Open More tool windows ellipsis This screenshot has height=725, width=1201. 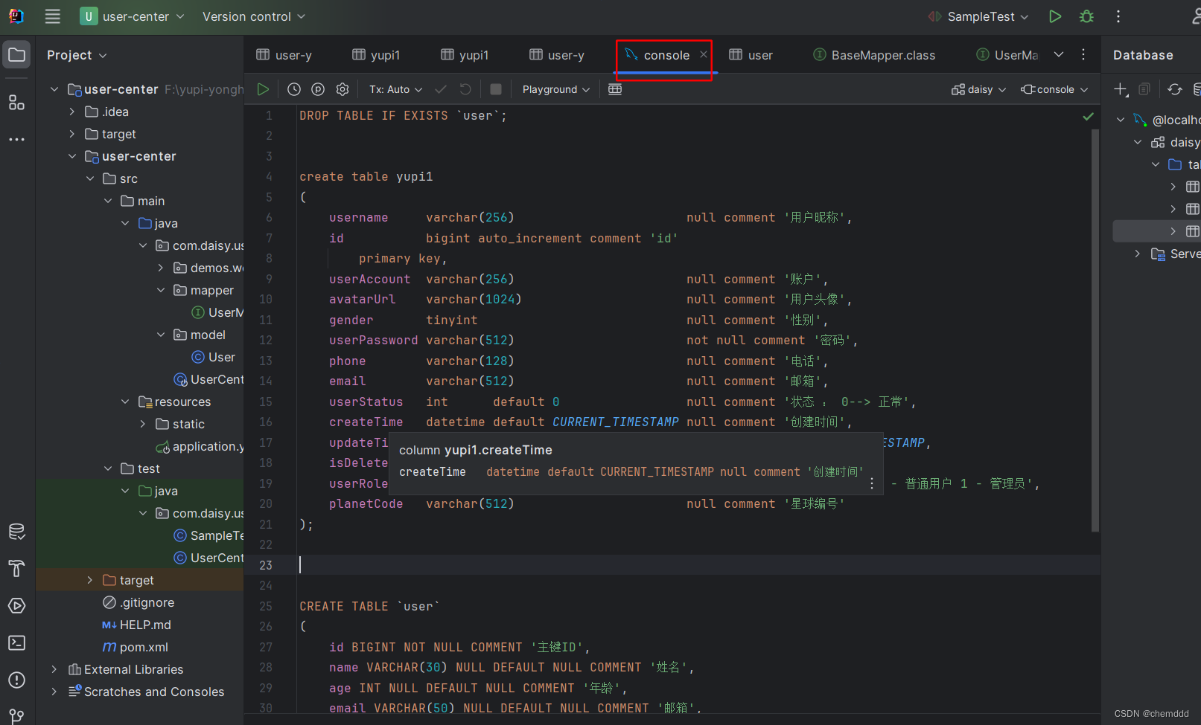[16, 139]
